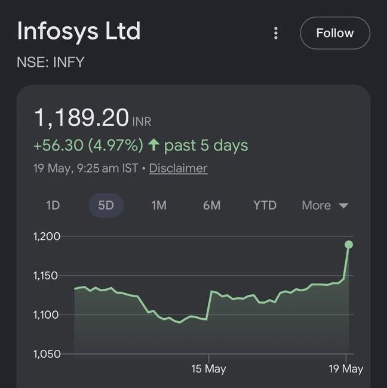Switch to the 1D chart range
This screenshot has width=387, height=388.
53,205
